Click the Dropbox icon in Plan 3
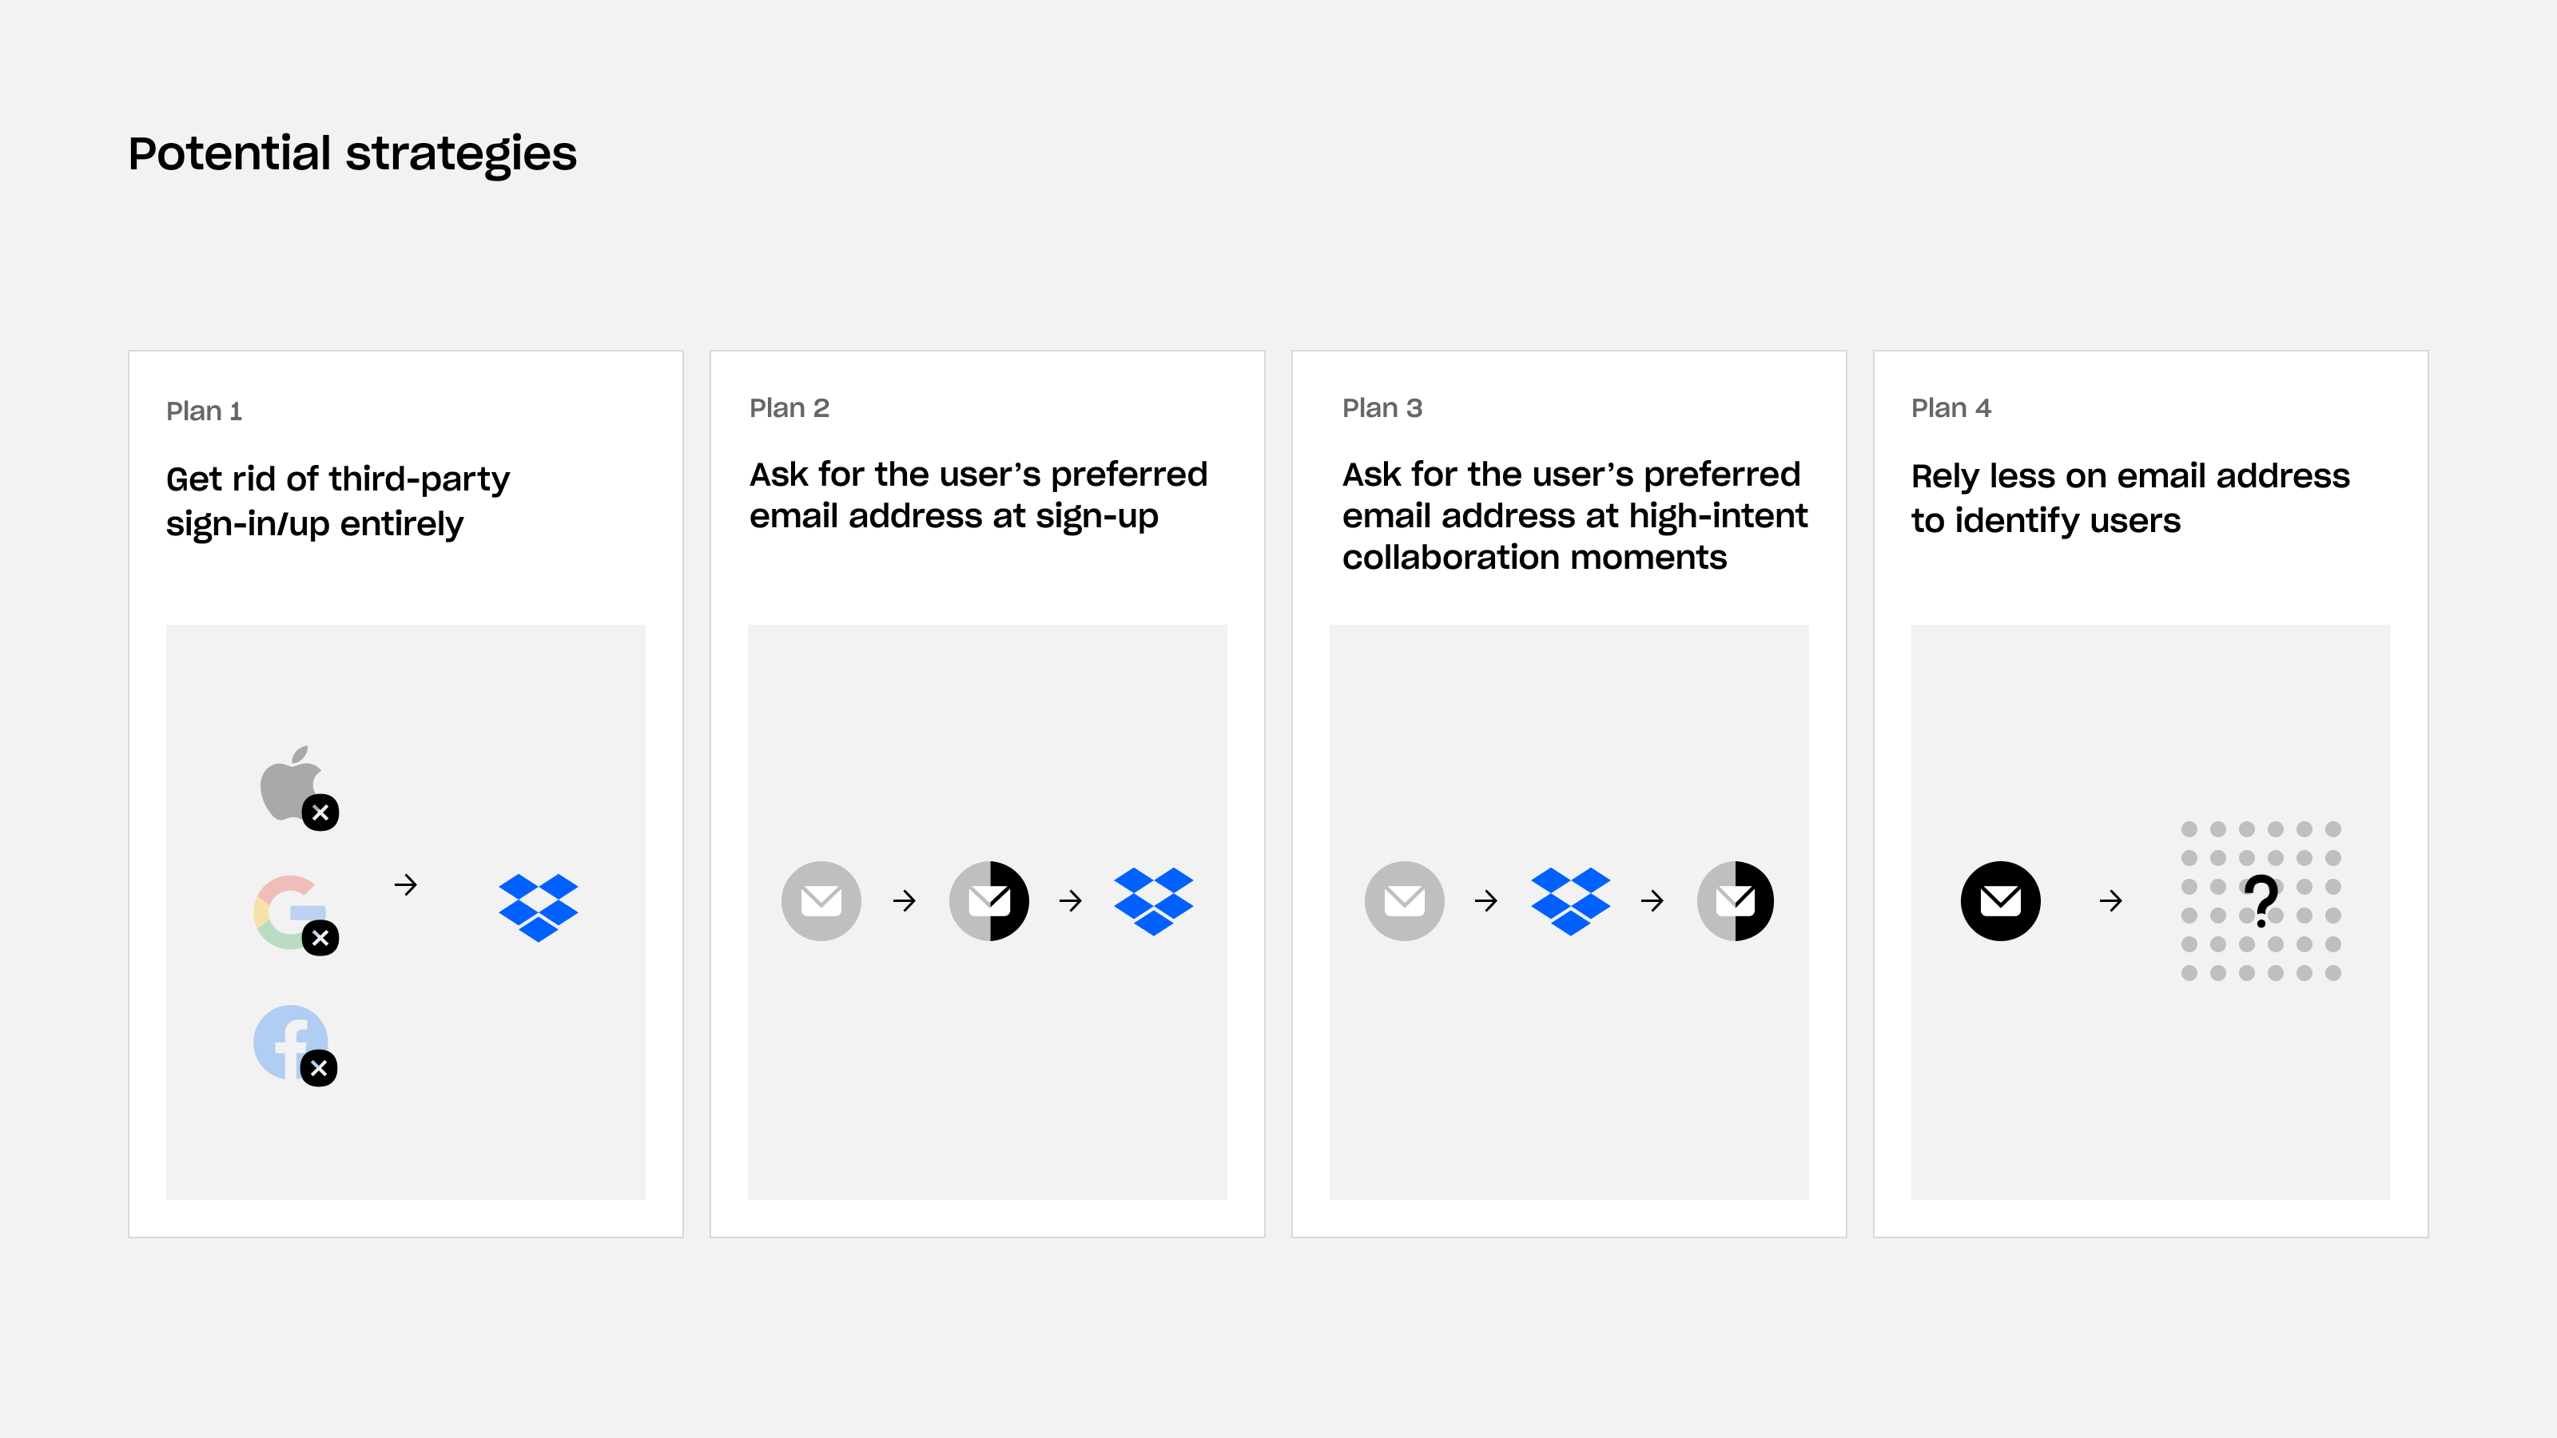The image size is (2557, 1438). pyautogui.click(x=1569, y=900)
